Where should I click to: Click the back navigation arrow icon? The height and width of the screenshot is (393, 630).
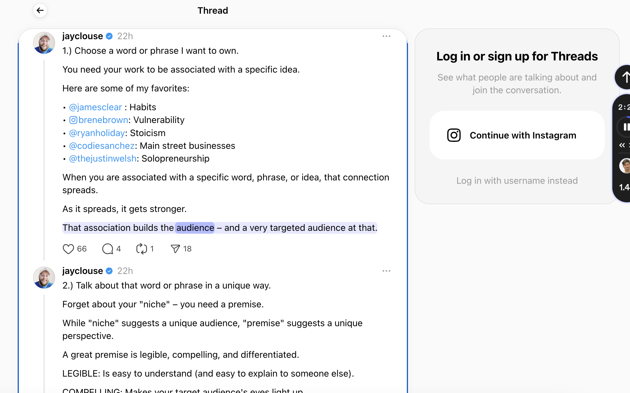(x=40, y=10)
